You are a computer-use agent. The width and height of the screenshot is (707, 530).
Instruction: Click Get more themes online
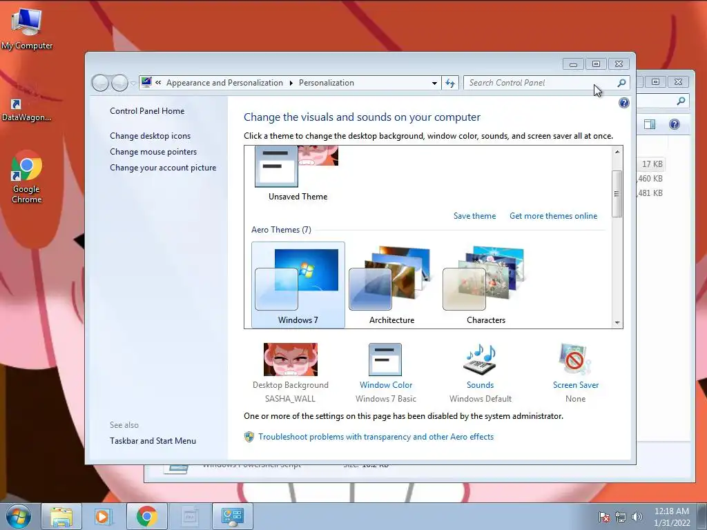click(553, 216)
